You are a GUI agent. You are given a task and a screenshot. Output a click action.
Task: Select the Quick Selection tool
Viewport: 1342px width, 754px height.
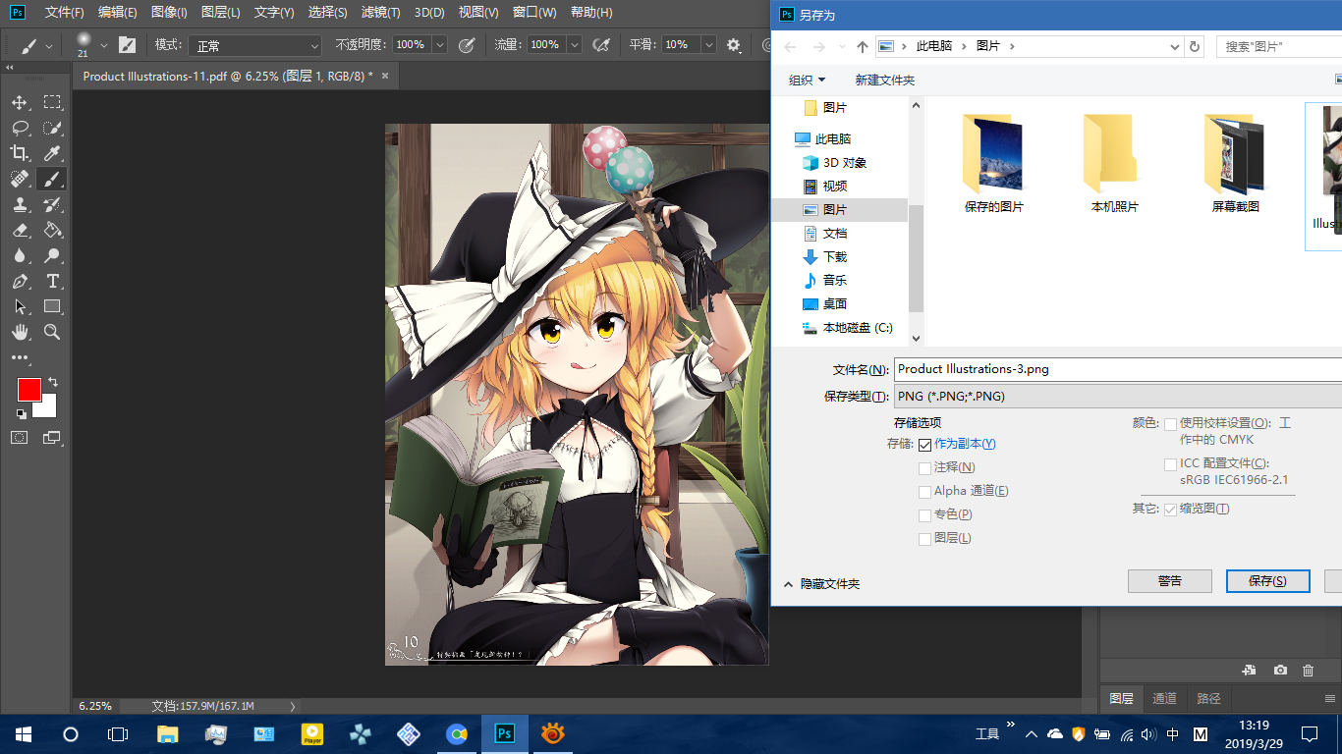[52, 128]
